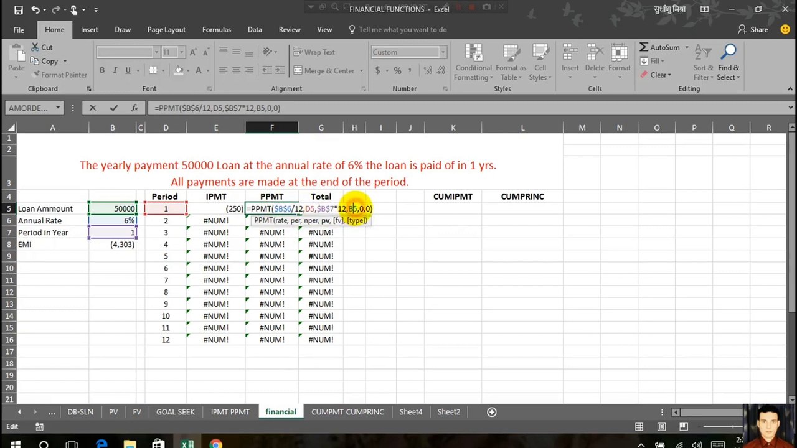Image resolution: width=797 pixels, height=448 pixels.
Task: Switch to the Insert ribbon tab
Action: pos(89,29)
